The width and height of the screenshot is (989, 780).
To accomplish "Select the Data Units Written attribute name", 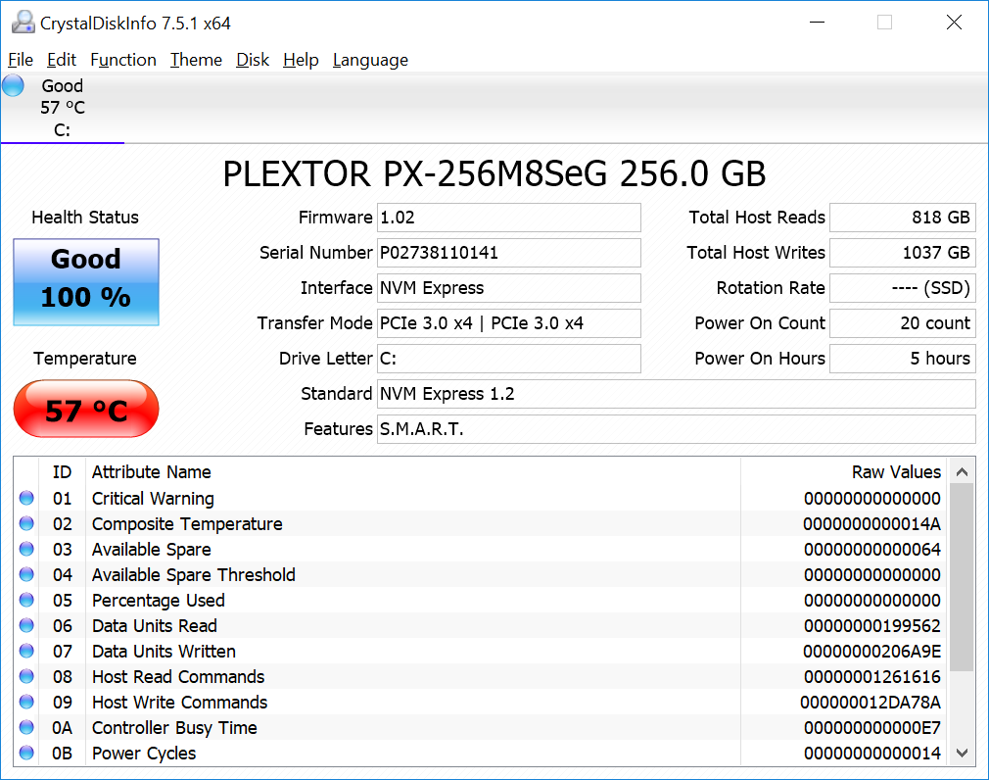I will point(164,652).
